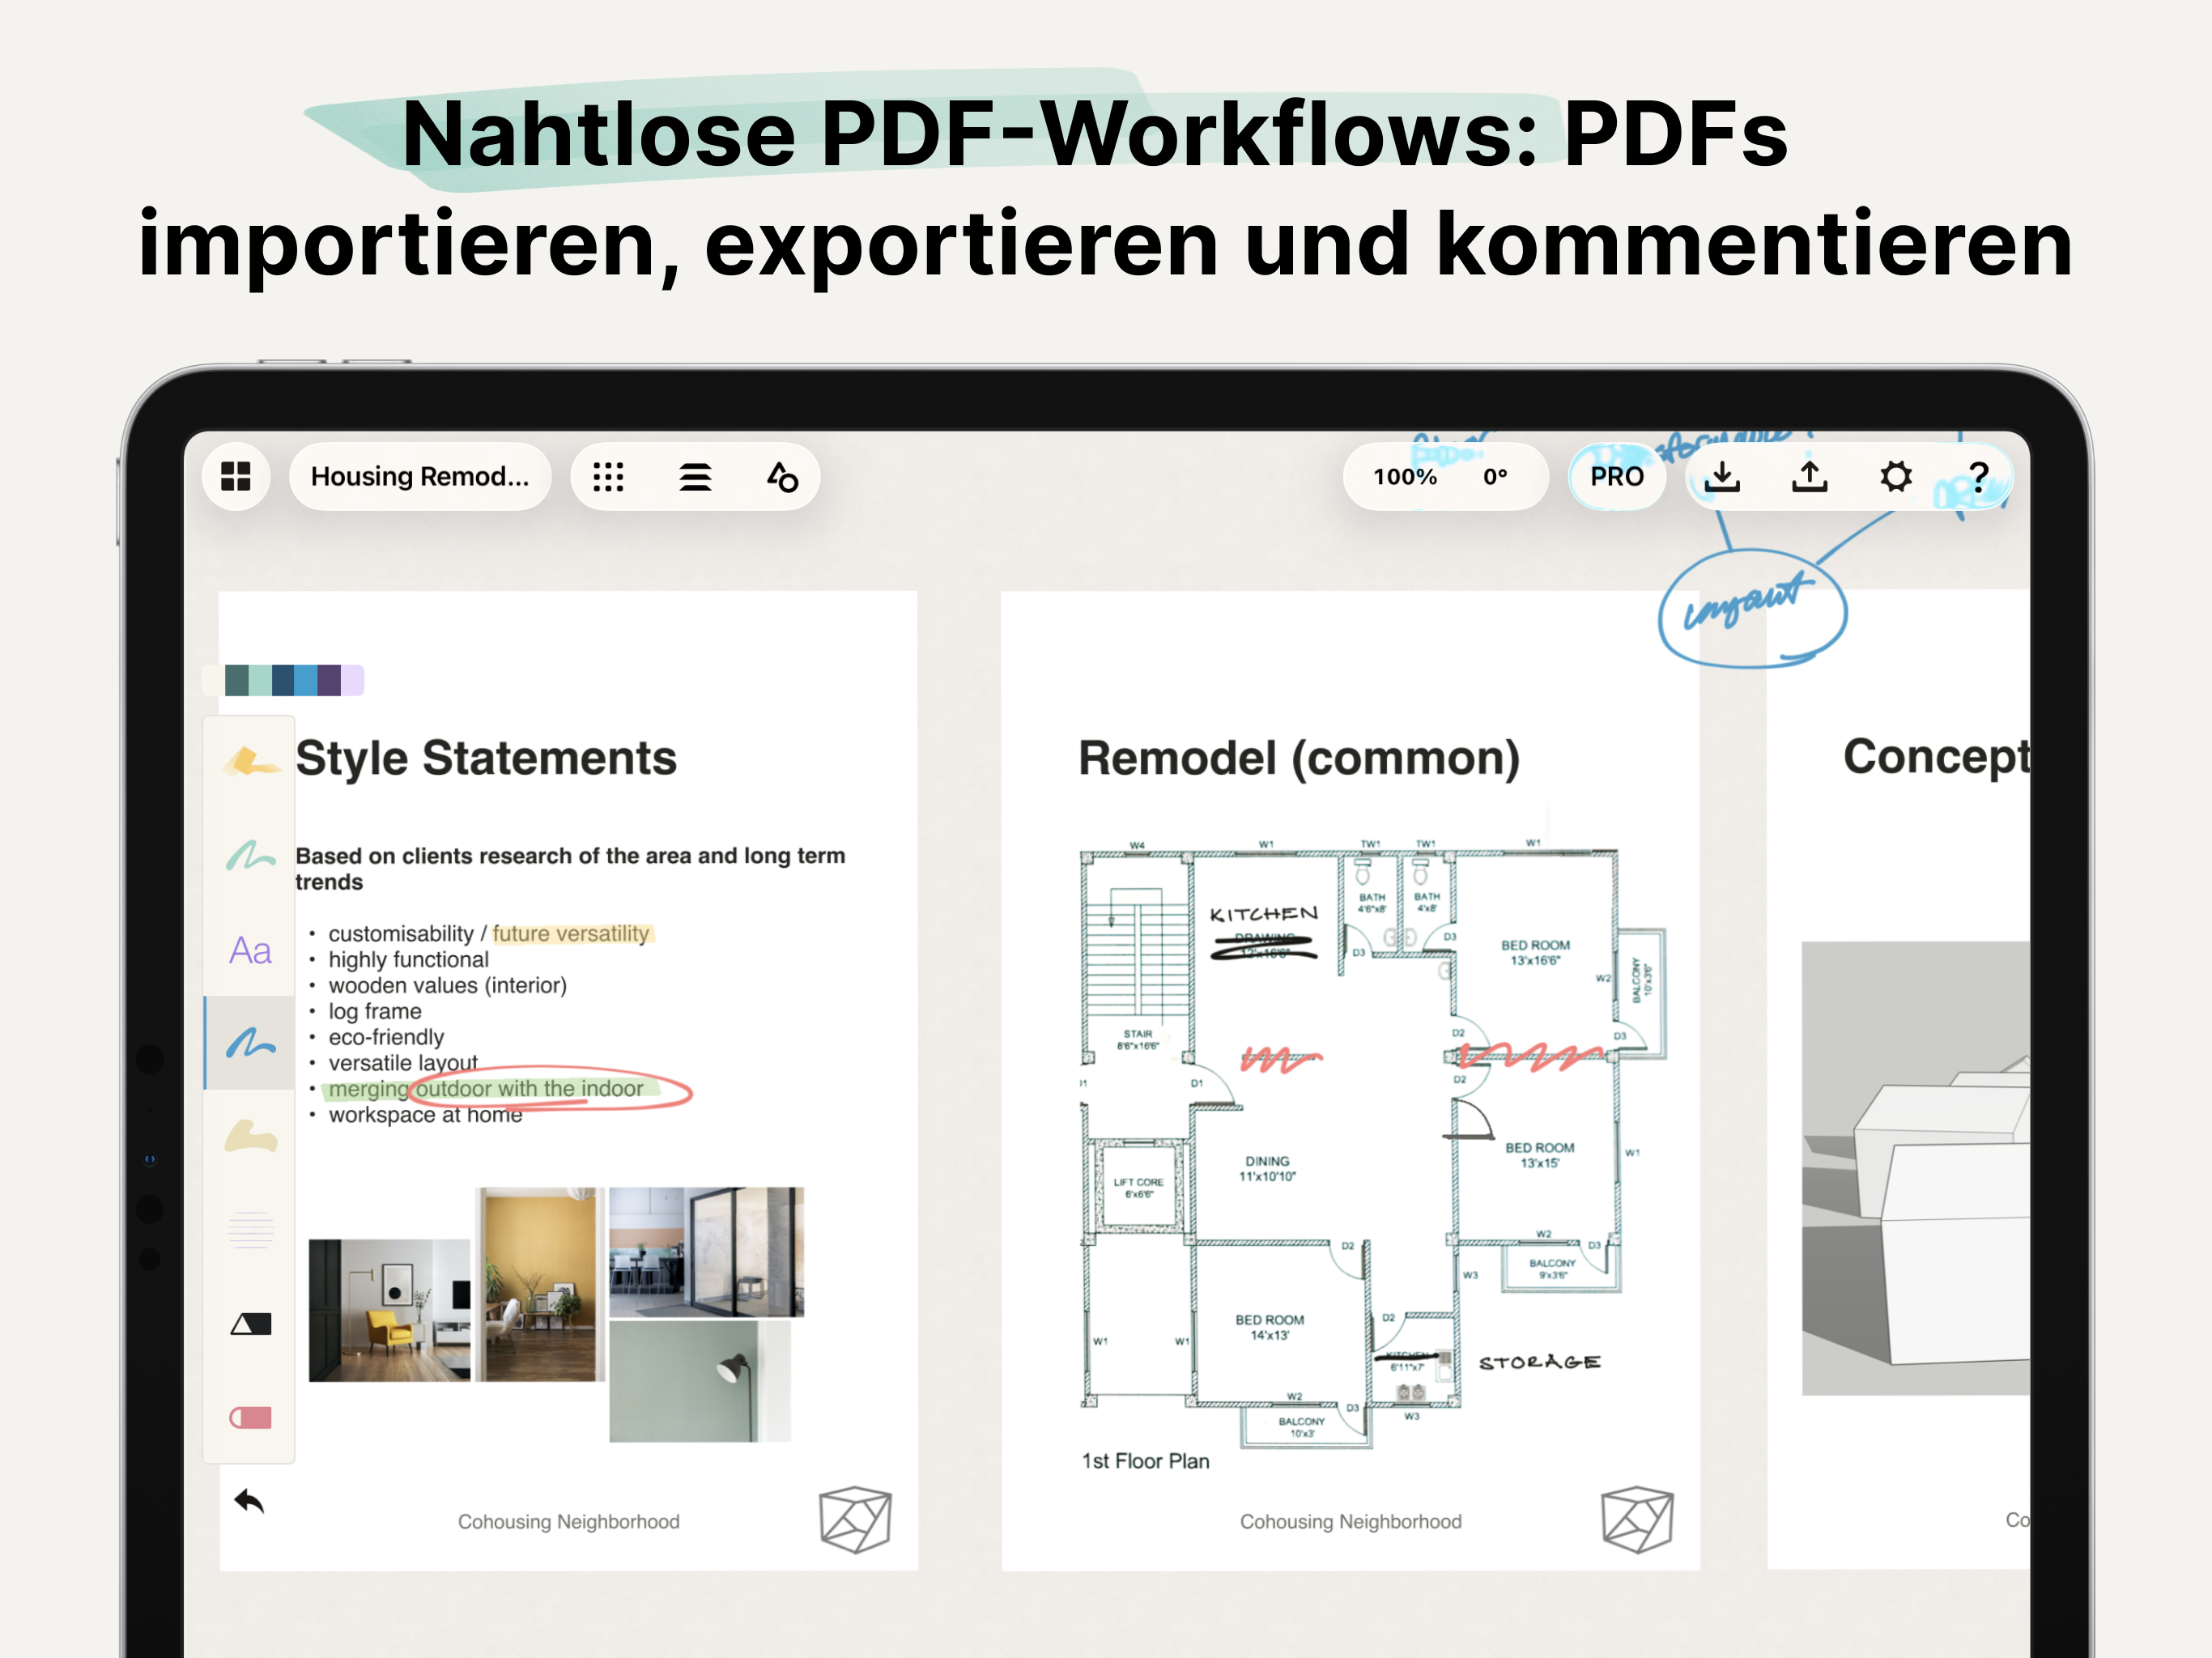Click the 'BED ROOM 14'x13'' label

pyautogui.click(x=1269, y=1327)
